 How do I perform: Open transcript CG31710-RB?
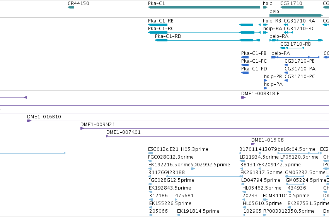[x=292, y=48]
